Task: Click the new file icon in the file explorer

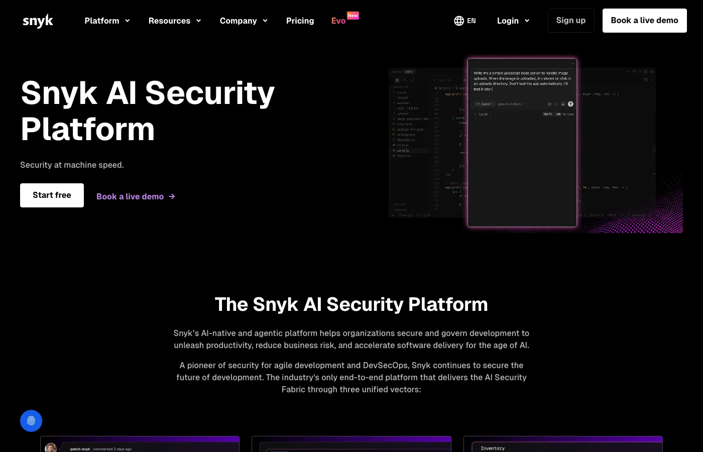Action: [x=397, y=80]
